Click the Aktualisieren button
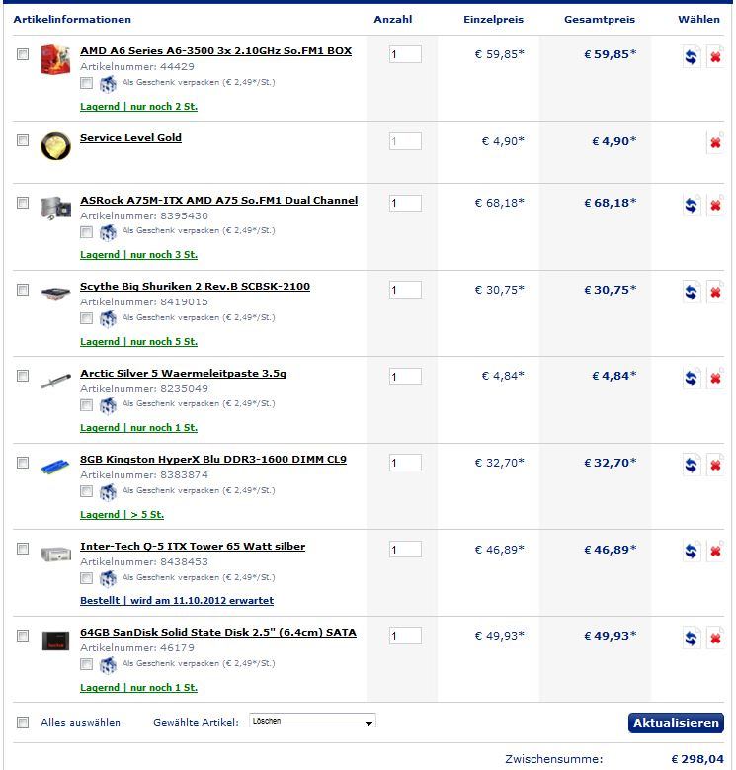 (x=676, y=723)
